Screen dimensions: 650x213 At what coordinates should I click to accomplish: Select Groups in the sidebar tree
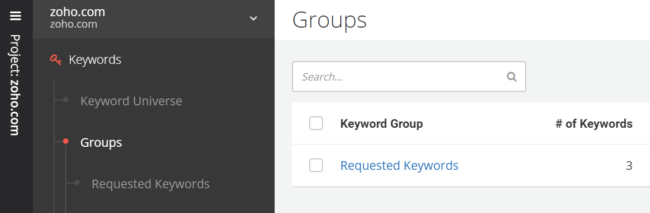(x=101, y=143)
